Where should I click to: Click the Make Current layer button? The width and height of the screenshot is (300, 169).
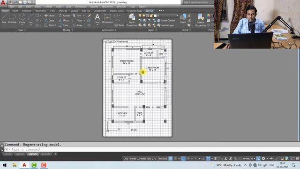166,21
